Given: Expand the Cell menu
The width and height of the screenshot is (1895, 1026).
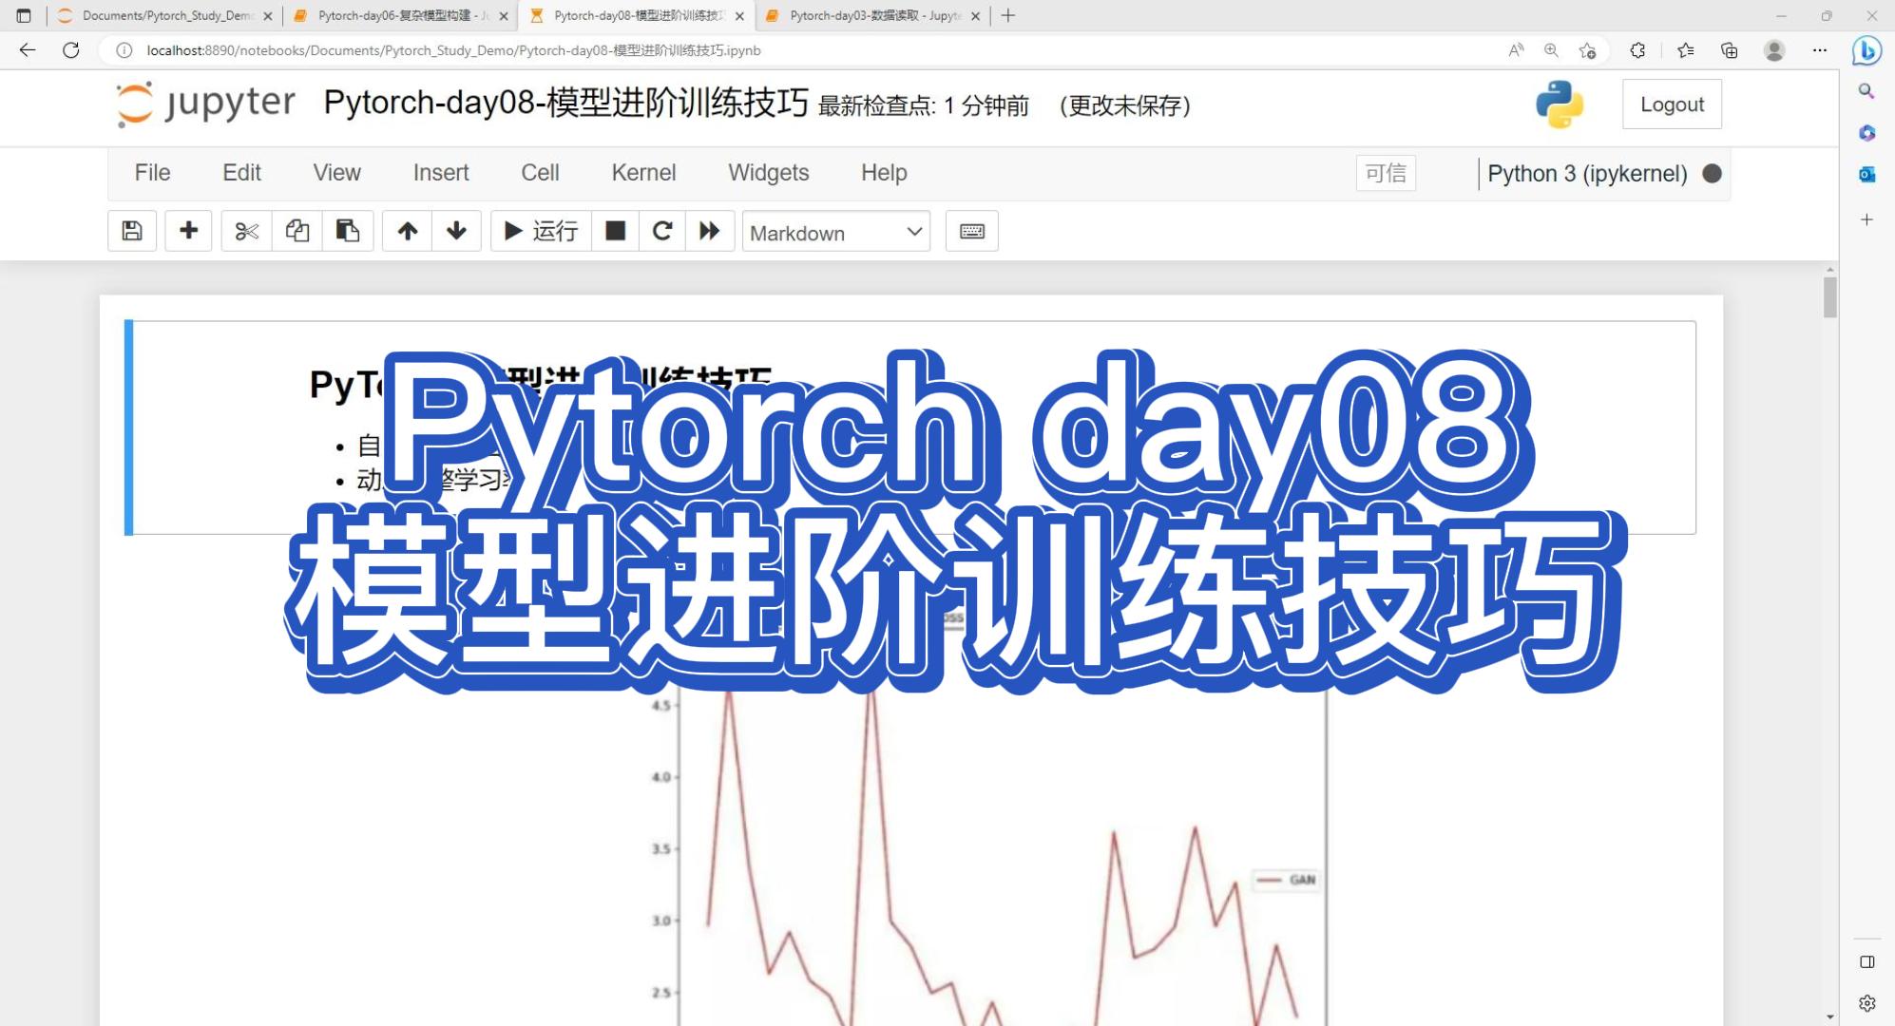Looking at the screenshot, I should tap(540, 173).
